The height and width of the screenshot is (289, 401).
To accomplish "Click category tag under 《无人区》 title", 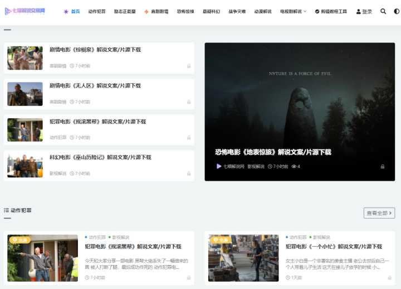I will (58, 102).
